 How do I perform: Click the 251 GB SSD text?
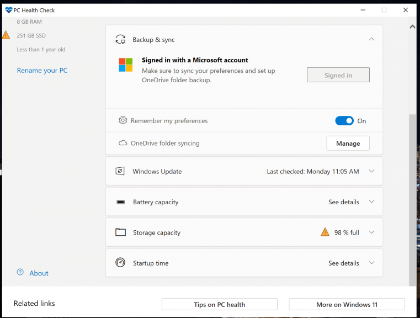point(31,35)
